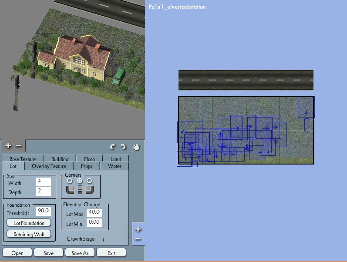Rotate preview clockwise with right arrow icon
The width and height of the screenshot is (347, 262).
click(123, 147)
